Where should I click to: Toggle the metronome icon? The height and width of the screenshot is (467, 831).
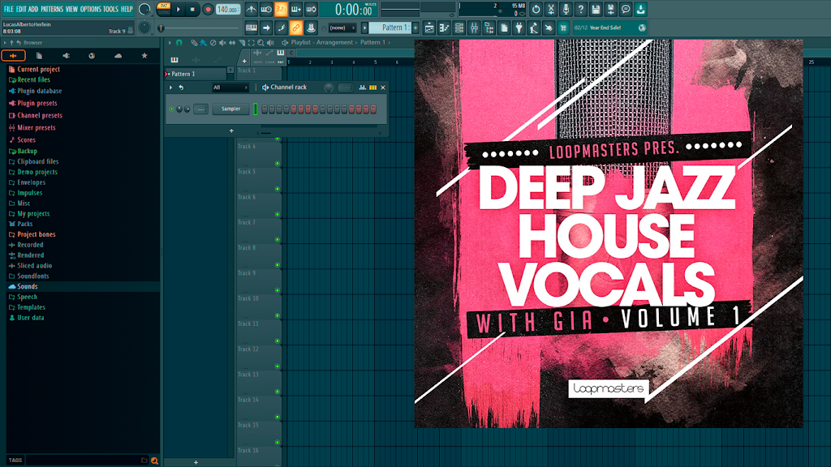tap(252, 9)
